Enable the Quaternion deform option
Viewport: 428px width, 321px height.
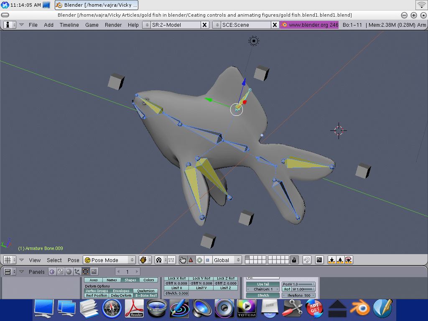[146, 291]
